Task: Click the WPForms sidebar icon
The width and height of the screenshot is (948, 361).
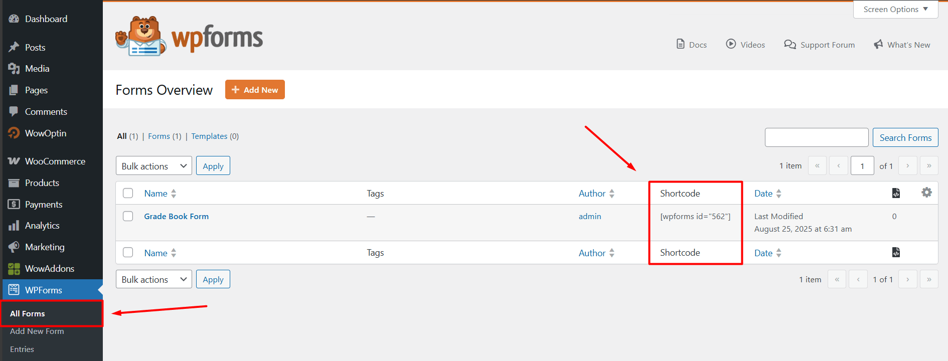Action: (14, 290)
